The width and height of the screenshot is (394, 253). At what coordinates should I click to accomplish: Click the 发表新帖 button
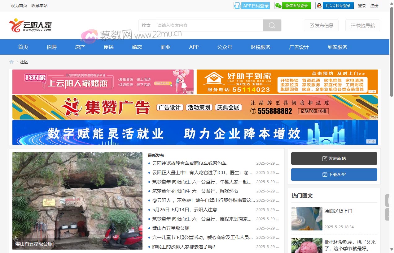click(334, 158)
